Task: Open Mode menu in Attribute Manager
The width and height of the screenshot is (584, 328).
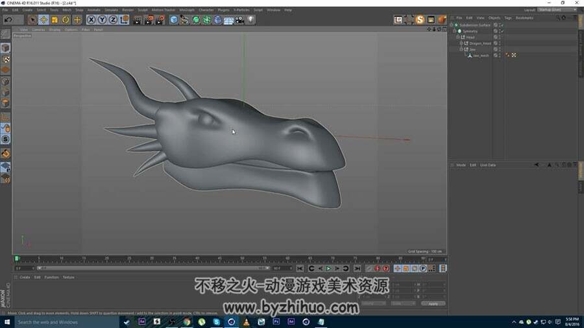Action: coord(461,165)
